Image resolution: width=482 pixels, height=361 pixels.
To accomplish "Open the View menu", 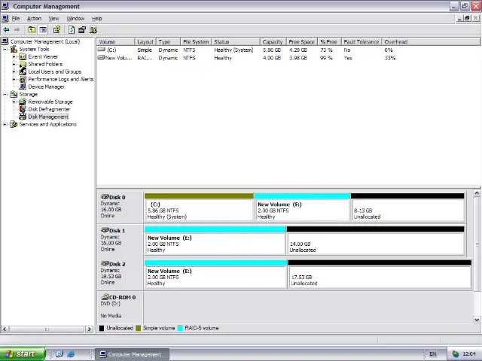I will point(53,18).
